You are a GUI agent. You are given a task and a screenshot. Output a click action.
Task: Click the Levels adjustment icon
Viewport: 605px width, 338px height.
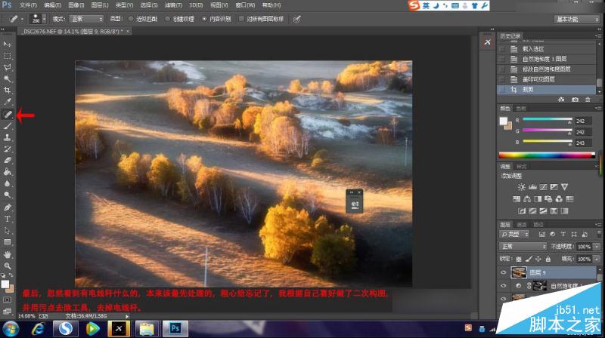532,187
